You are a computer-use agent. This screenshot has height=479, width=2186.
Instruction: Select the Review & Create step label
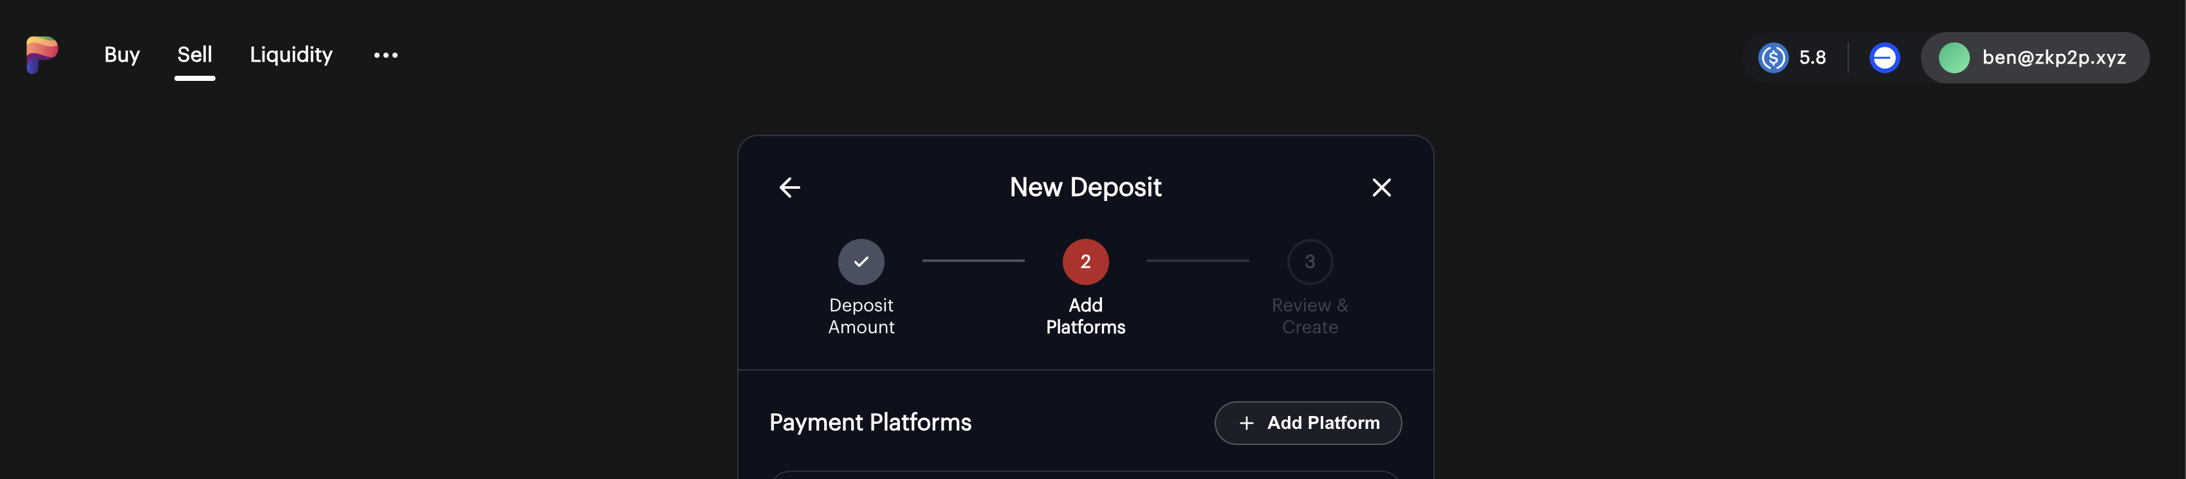(x=1309, y=316)
